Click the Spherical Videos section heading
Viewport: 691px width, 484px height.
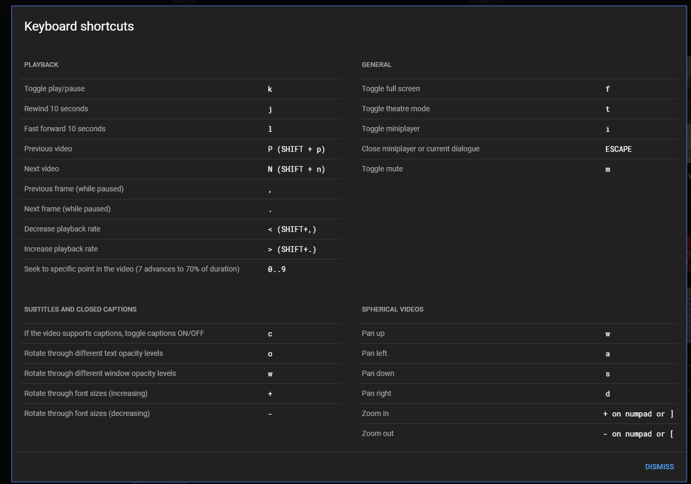click(x=392, y=309)
